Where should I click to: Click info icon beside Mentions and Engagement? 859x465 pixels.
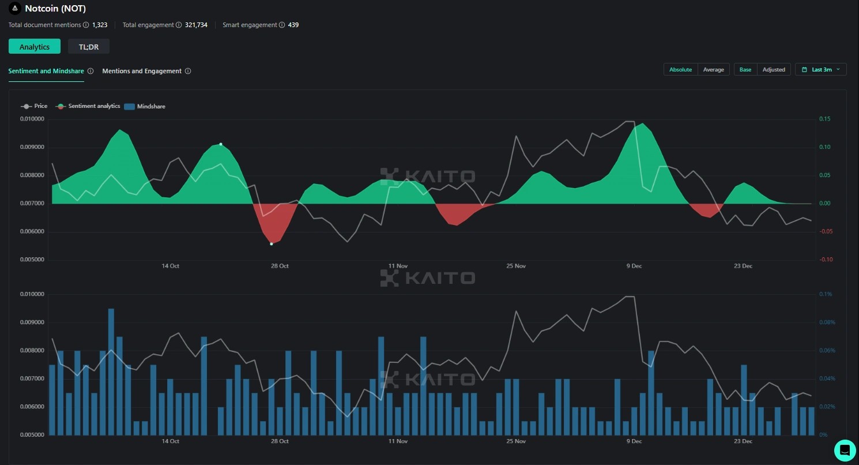(x=188, y=71)
